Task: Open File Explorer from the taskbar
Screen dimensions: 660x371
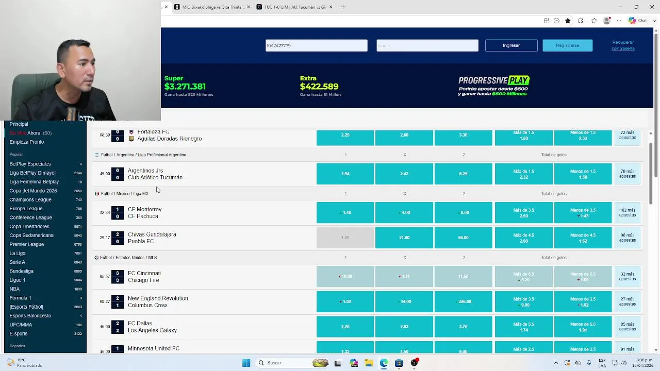Action: tap(368, 363)
